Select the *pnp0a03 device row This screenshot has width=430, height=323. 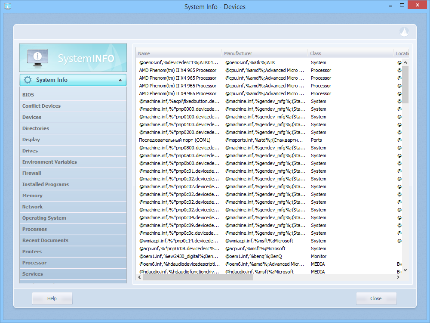coord(269,155)
